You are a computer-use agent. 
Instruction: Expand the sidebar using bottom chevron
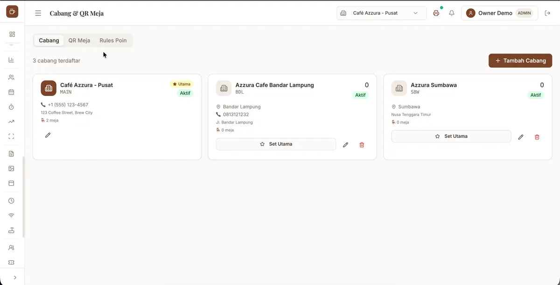[x=15, y=278]
